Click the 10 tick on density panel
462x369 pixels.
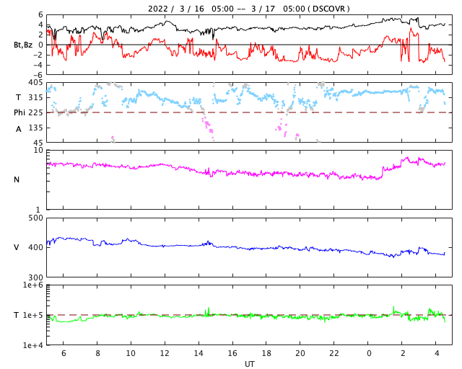point(38,150)
